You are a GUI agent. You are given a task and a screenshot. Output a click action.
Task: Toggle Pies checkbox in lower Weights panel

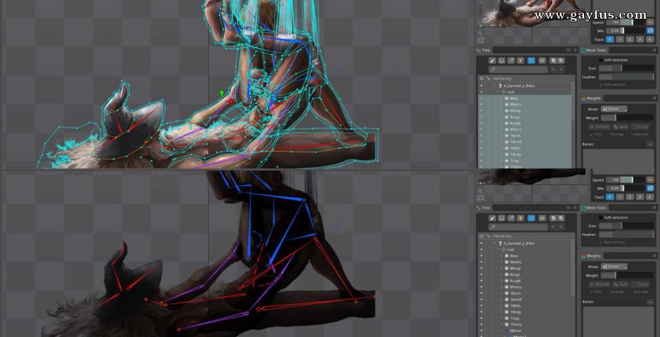click(x=591, y=292)
